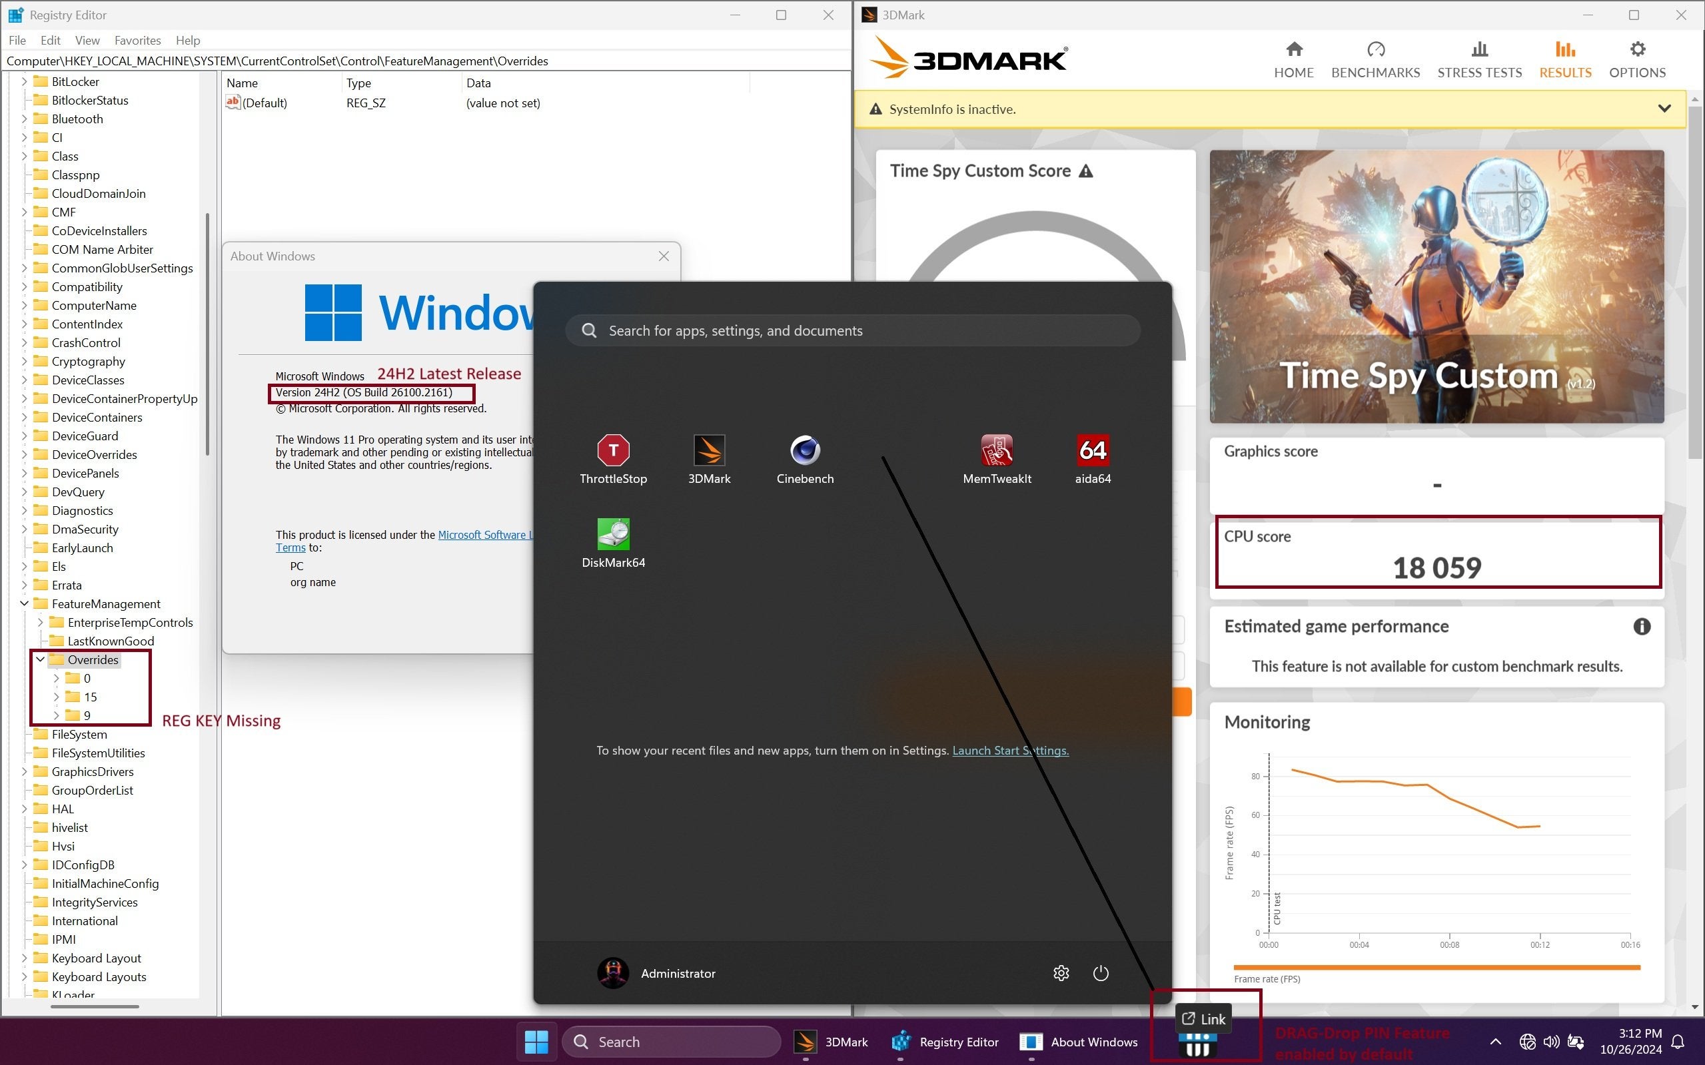
Task: Launch Cinebench pinned app
Action: (805, 451)
